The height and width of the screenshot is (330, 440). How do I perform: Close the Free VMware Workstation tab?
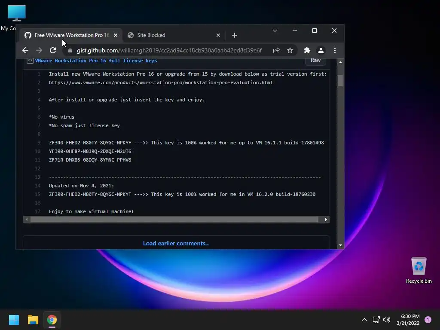point(116,35)
